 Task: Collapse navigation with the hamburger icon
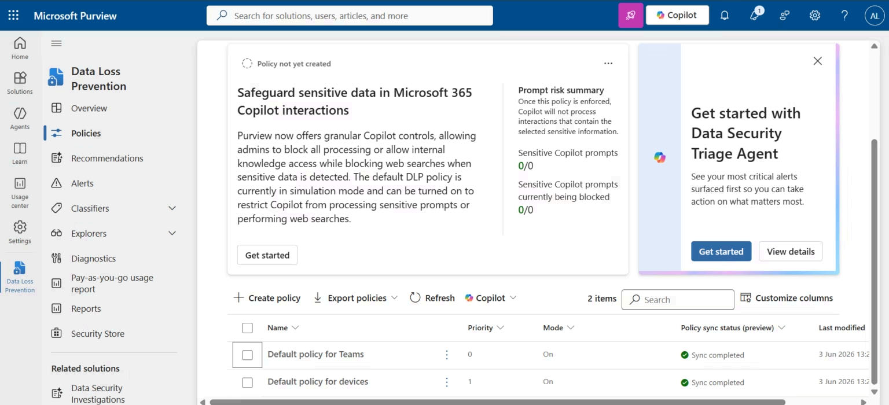pos(56,43)
